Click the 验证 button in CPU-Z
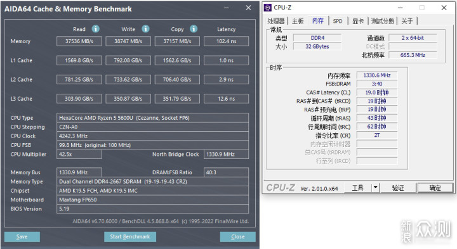The width and height of the screenshot is (457, 249). tap(398, 188)
